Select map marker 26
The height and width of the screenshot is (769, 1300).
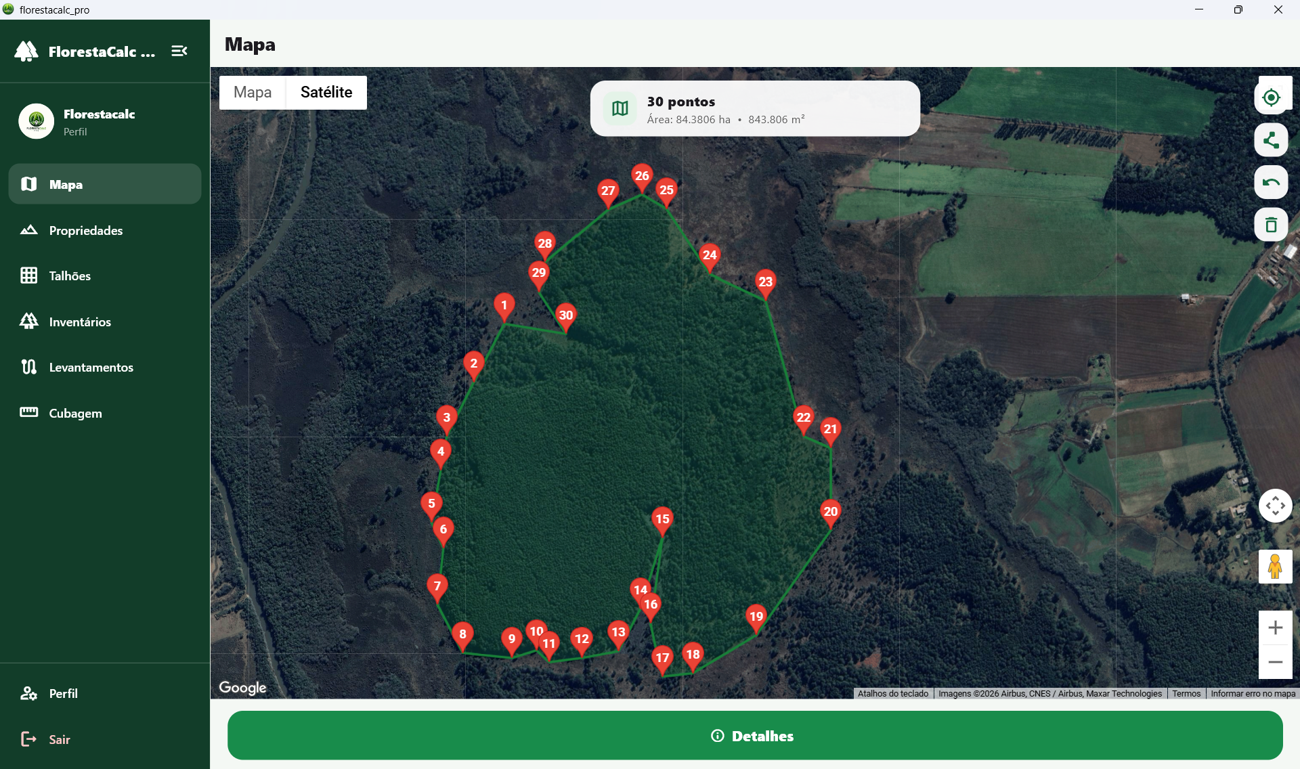(x=642, y=178)
